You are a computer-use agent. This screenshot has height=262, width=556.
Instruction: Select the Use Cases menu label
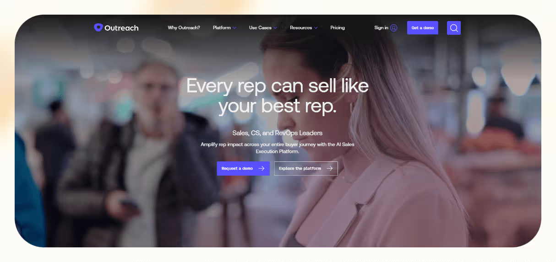(x=260, y=28)
